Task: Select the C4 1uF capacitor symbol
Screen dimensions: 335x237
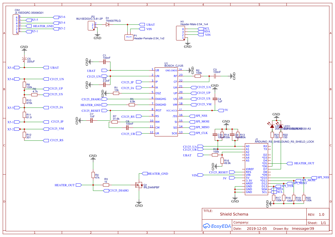Action: (215, 99)
